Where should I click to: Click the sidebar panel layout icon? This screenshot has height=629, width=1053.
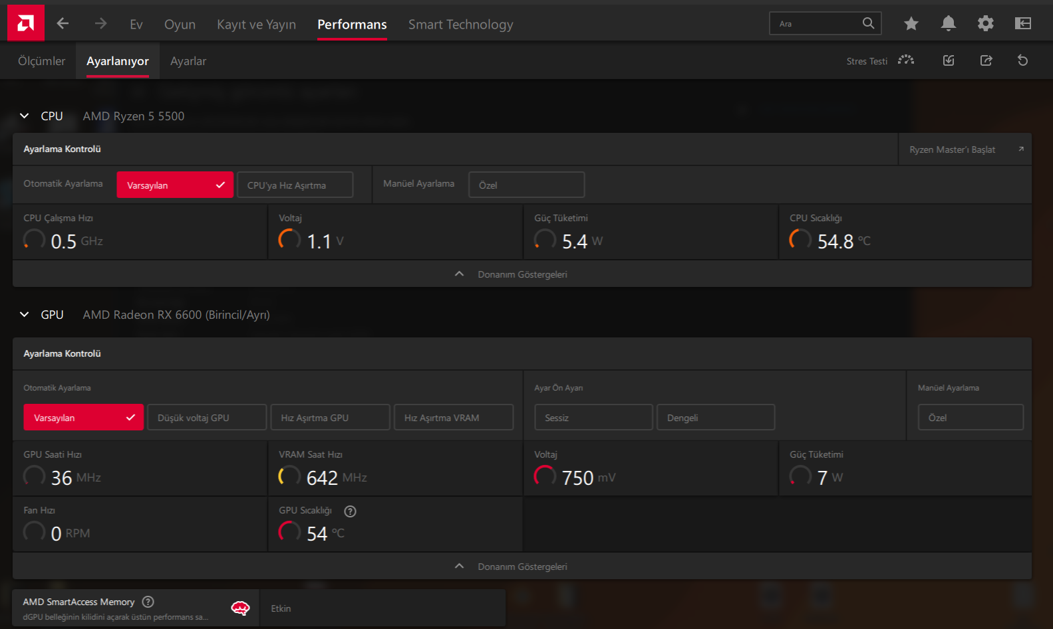(1022, 24)
